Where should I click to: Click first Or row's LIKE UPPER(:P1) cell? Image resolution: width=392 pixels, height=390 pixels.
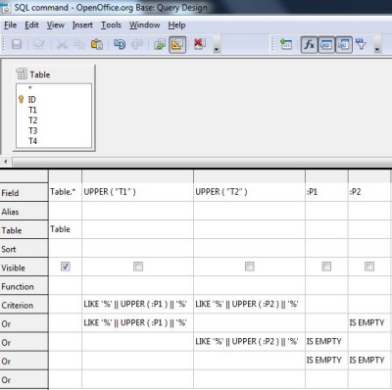coord(137,322)
